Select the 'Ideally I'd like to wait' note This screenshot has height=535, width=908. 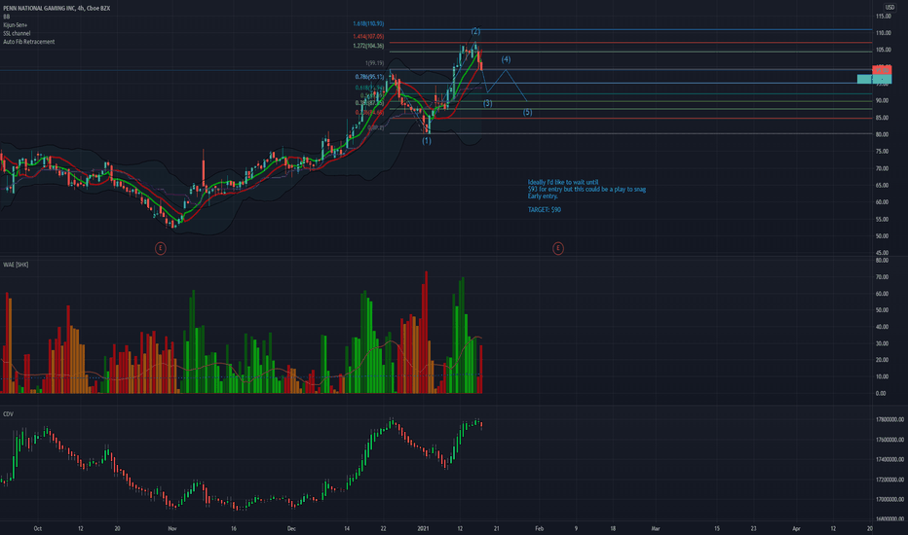[586, 189]
